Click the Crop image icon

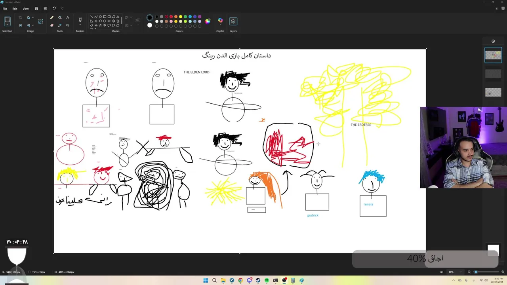pyautogui.click(x=21, y=17)
